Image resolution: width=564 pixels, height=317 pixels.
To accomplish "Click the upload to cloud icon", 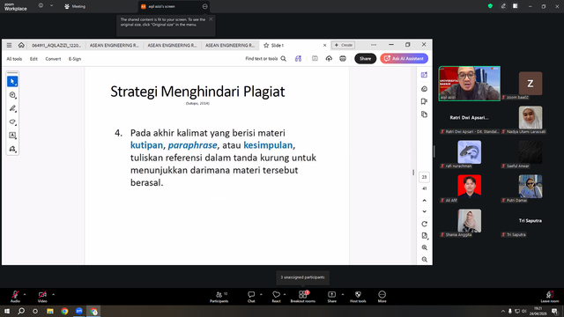I will [329, 59].
